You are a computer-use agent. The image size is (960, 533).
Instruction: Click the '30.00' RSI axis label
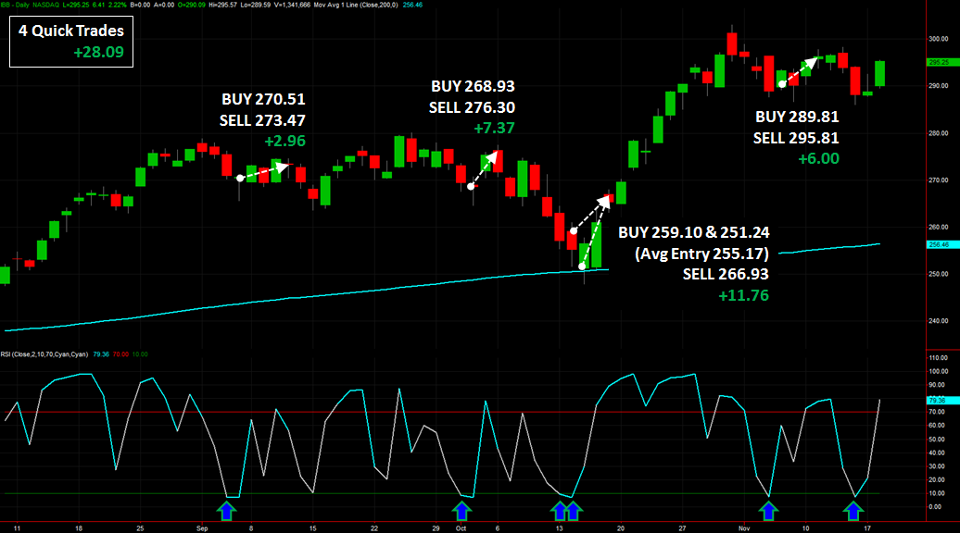937,466
